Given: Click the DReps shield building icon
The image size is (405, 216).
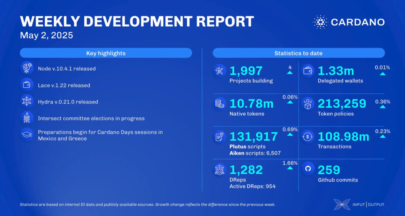Looking at the screenshot, I should (x=220, y=170).
